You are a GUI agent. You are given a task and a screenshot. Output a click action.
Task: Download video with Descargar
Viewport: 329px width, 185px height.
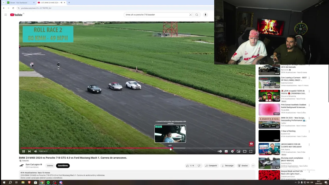coord(227,166)
